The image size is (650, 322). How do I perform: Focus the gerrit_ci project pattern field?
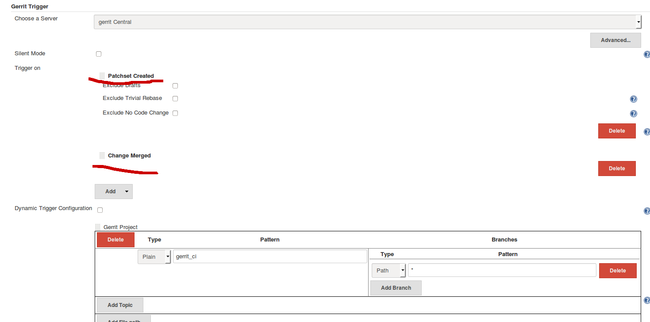[270, 257]
